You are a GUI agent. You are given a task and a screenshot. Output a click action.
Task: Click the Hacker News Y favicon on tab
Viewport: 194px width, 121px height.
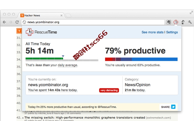[x=22, y=15]
